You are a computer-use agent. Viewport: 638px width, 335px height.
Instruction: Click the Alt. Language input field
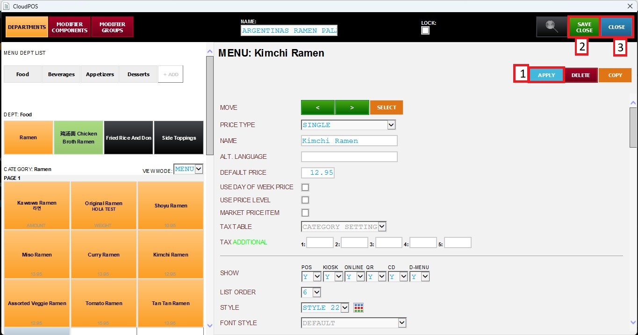coord(349,157)
